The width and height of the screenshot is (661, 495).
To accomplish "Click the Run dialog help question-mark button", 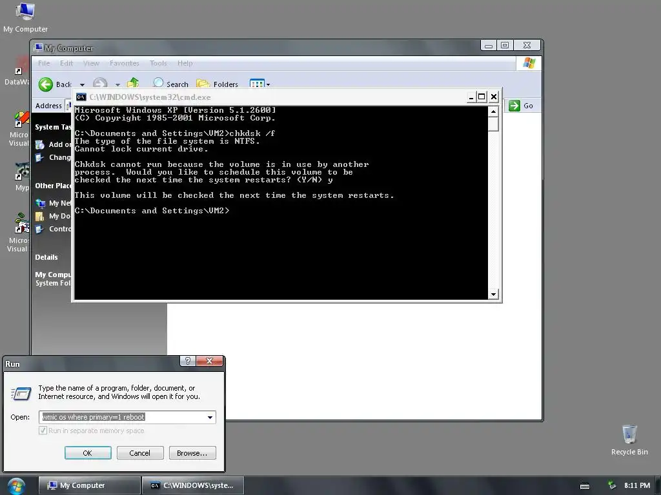I will pos(188,361).
